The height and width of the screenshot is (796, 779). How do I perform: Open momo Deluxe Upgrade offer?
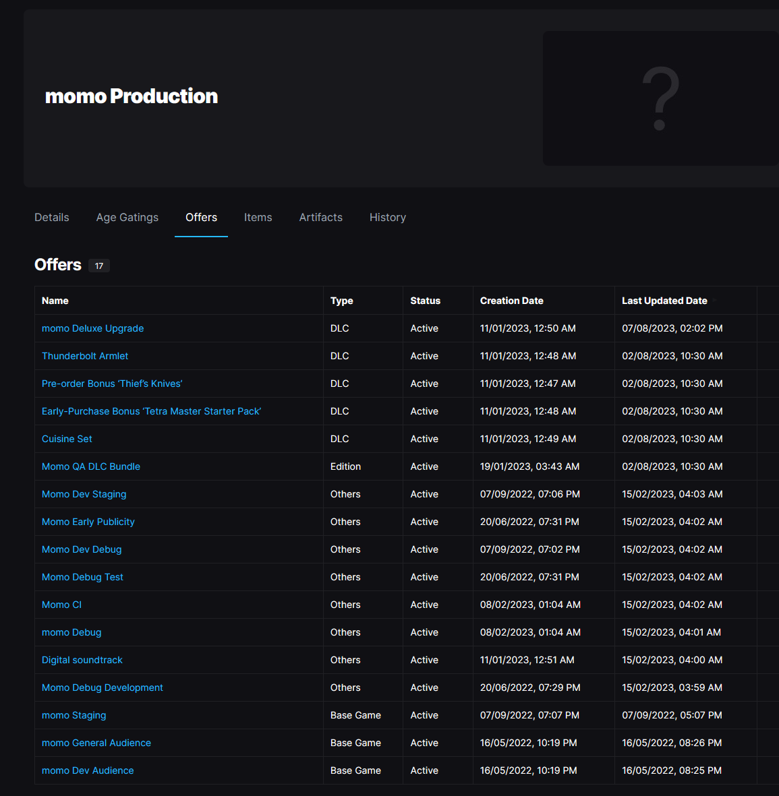coord(92,328)
